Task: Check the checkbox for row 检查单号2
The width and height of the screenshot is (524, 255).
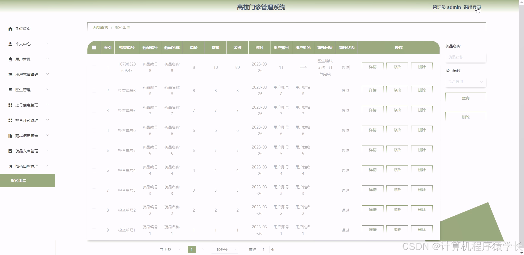Action: (94, 210)
